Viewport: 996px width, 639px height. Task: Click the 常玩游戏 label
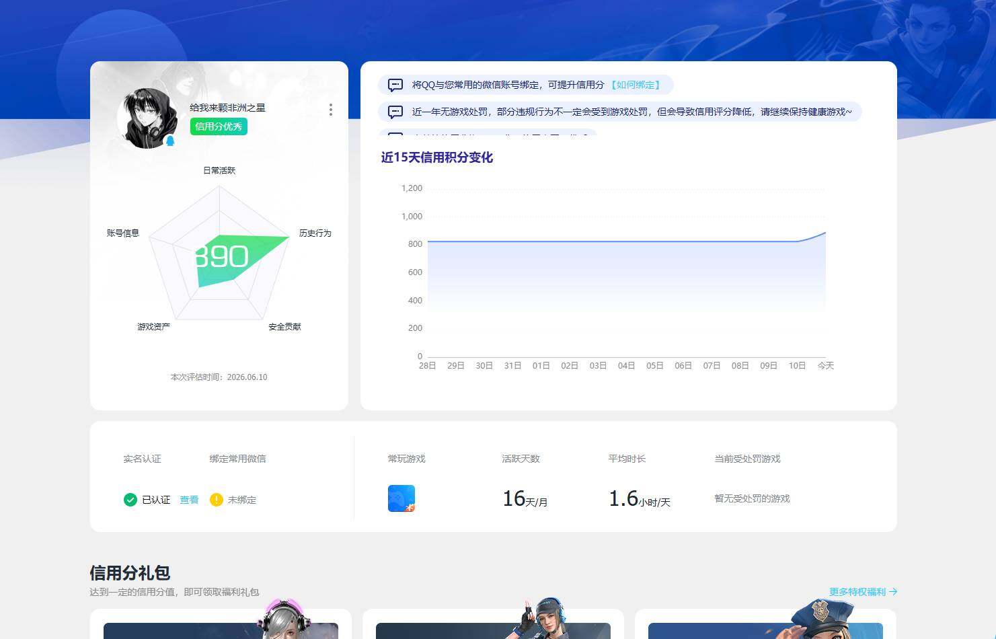point(406,459)
